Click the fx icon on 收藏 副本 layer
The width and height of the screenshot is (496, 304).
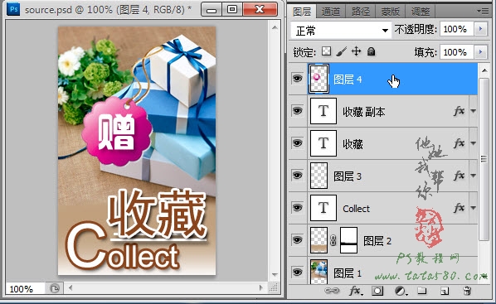[459, 111]
